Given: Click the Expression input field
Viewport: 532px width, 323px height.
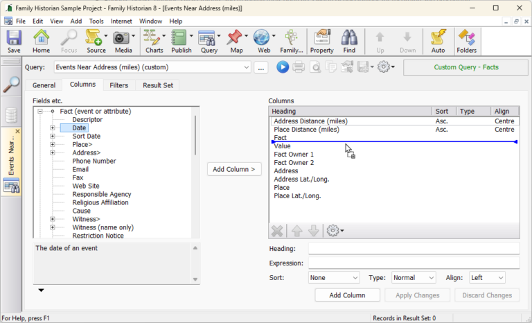Looking at the screenshot, I should tap(414, 263).
